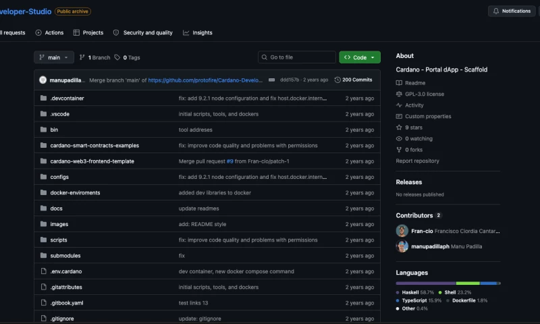Open the 'tool addreses' commit message

tap(195, 130)
